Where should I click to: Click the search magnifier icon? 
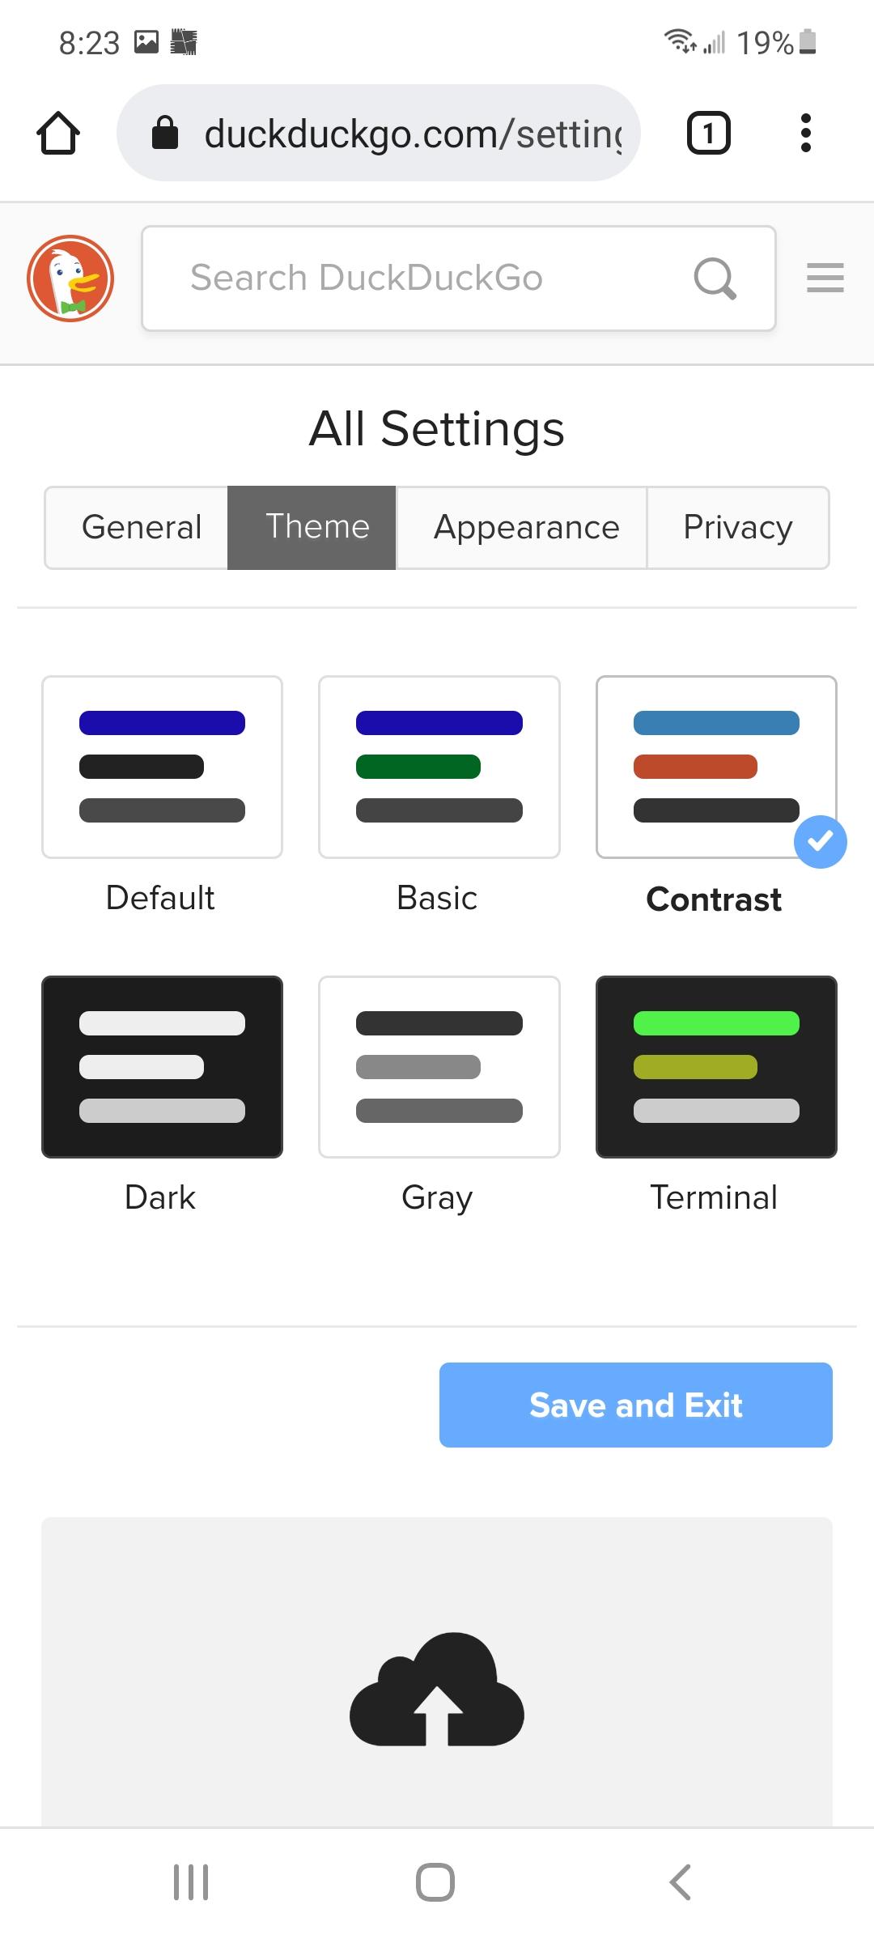click(714, 278)
